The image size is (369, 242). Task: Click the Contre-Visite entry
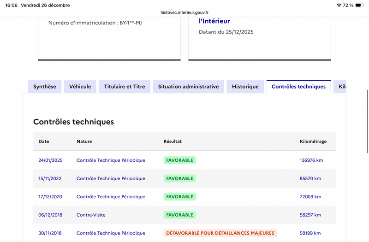(90, 215)
